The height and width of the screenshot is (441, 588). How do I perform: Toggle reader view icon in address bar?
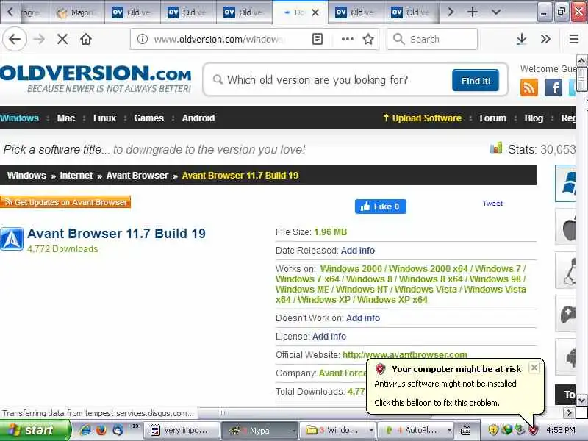point(318,39)
